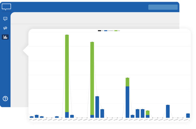Select the bar chart analytics icon
The height and width of the screenshot is (129, 196).
(5, 37)
